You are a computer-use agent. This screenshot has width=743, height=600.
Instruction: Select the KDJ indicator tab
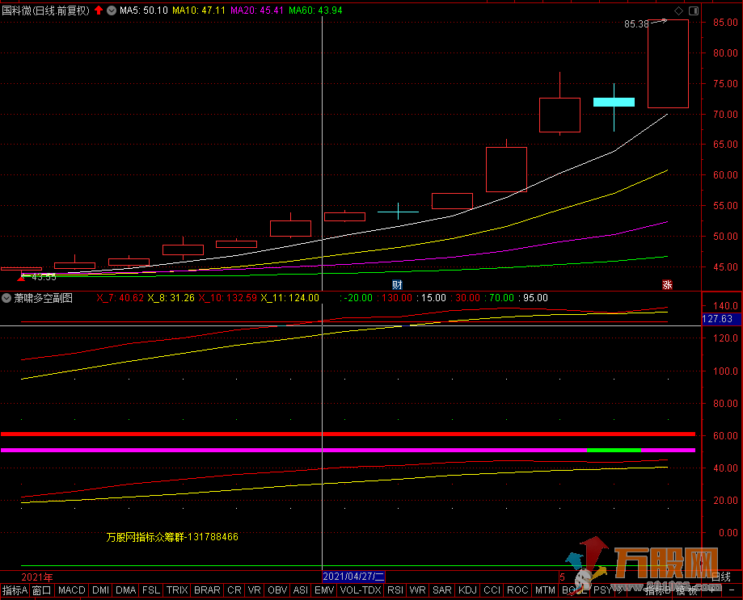[x=468, y=590]
